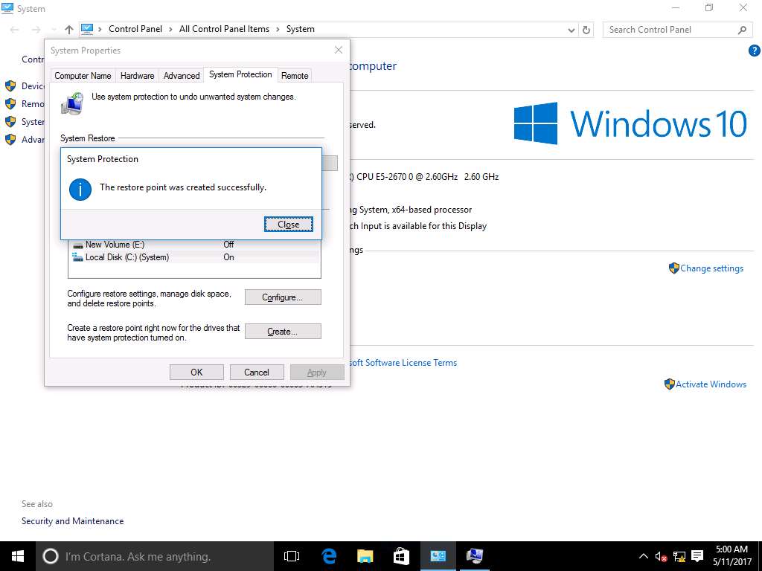The image size is (762, 571).
Task: Select the New Volume (E:) drive row
Action: (x=194, y=244)
